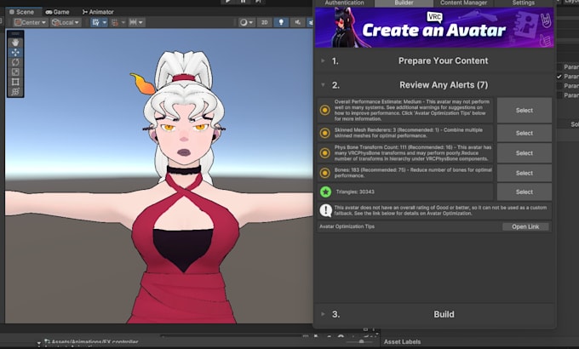Click warning icon beside Skinned Mesh Renderers

325,133
